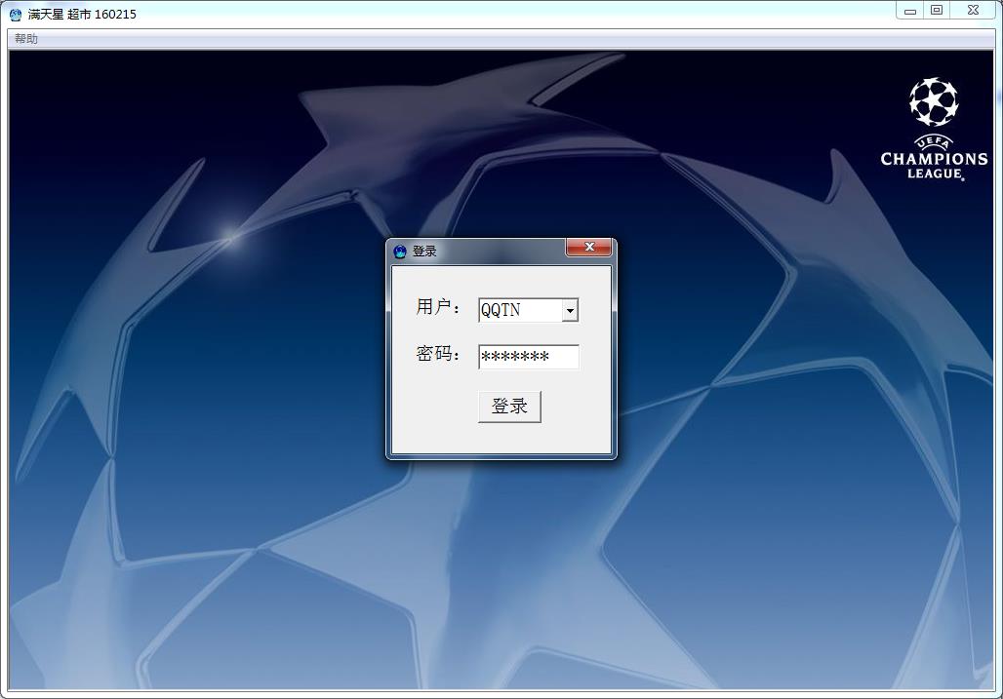This screenshot has width=1003, height=699.
Task: Click blank area below the 登录 button
Action: 501,439
